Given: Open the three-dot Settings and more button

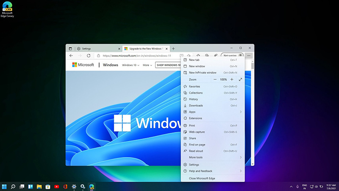Looking at the screenshot, I should point(249,56).
